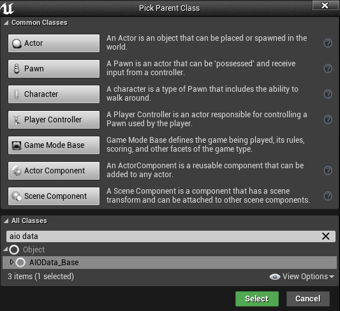Pick the Character parent class button
This screenshot has height=311, width=340.
pos(54,94)
